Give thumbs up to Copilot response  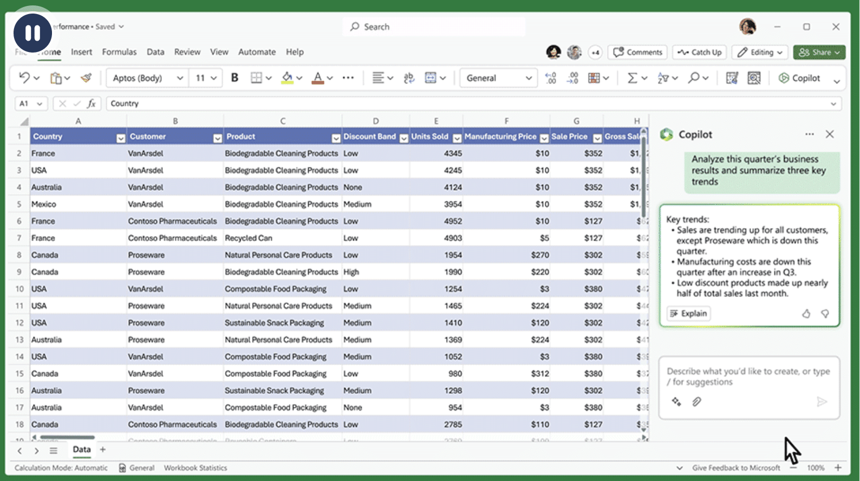[x=806, y=314]
